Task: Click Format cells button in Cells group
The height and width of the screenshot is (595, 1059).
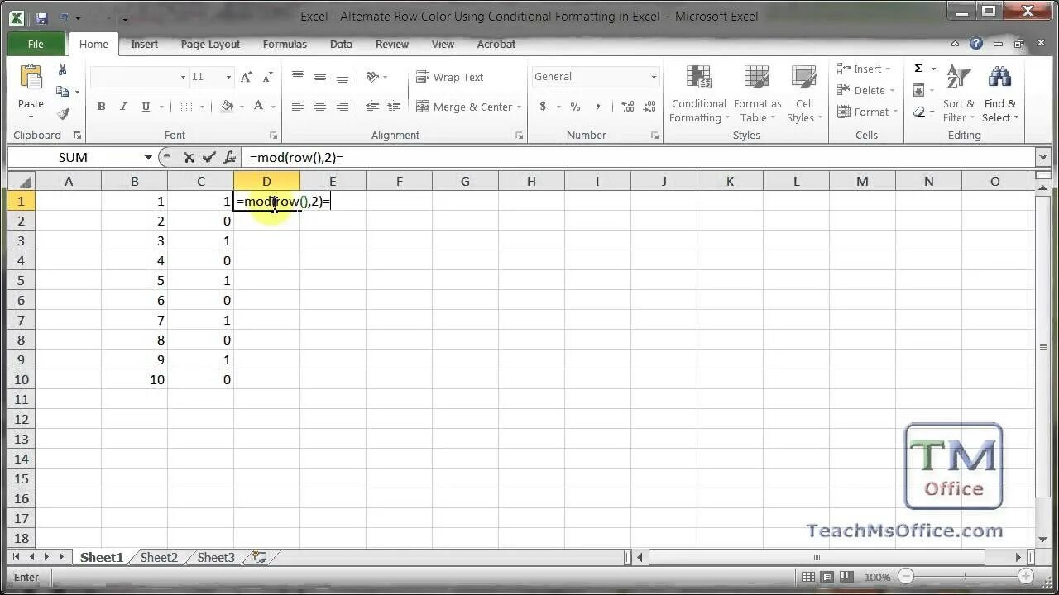Action: [867, 112]
